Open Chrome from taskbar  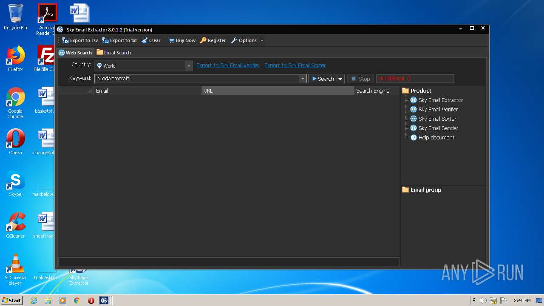(76, 300)
